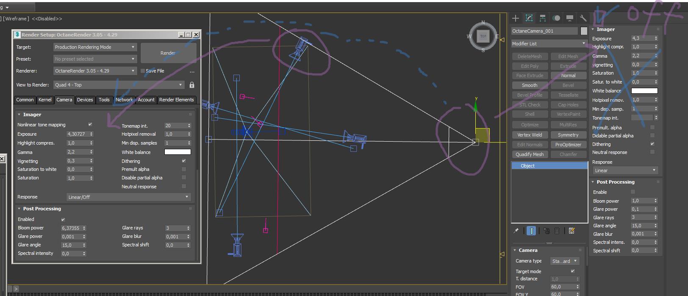Image resolution: width=688 pixels, height=296 pixels.
Task: Toggle Post Processing Enable in Modify panel
Action: click(x=633, y=192)
